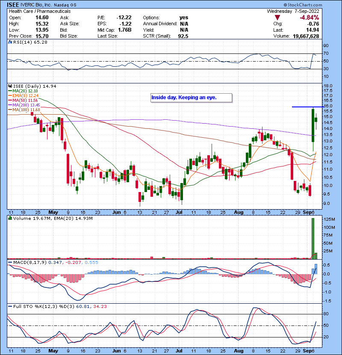Viewport: 342px width, 355px height.
Task: Click the 125M label on volume axis
Action: pos(329,219)
